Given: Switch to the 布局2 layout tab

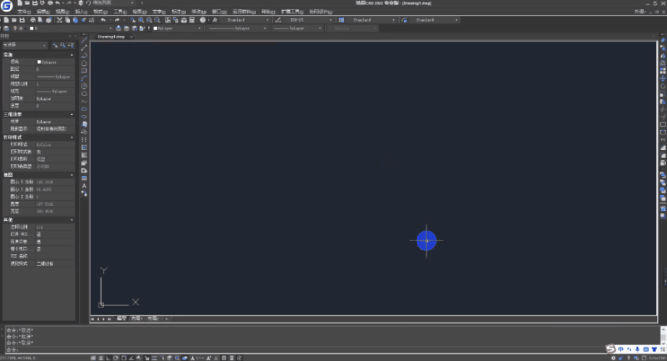Looking at the screenshot, I should (x=153, y=318).
